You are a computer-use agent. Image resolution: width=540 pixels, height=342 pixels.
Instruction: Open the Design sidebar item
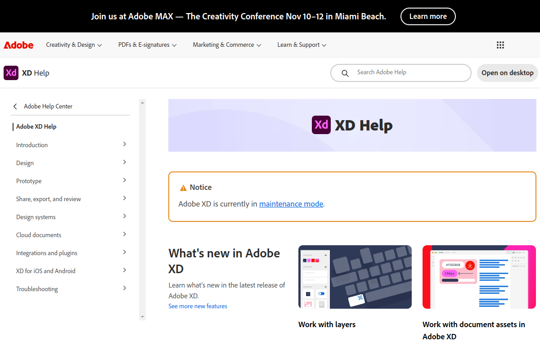point(25,163)
